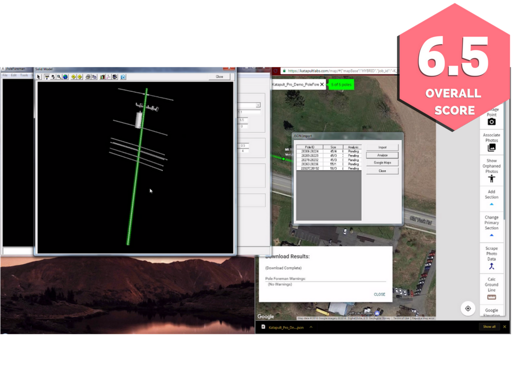Expand the download item chevron menu
This screenshot has width=512, height=384.
coord(311,327)
